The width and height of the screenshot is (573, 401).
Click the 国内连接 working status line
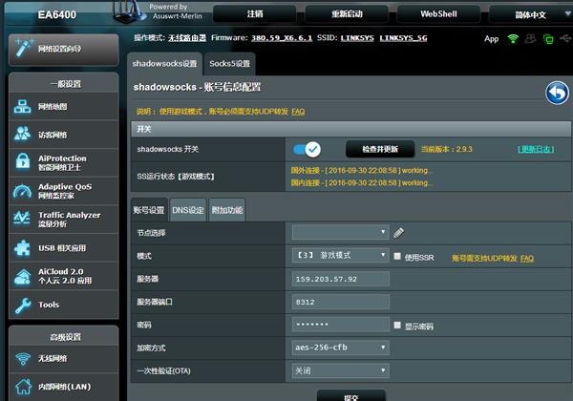tap(362, 182)
